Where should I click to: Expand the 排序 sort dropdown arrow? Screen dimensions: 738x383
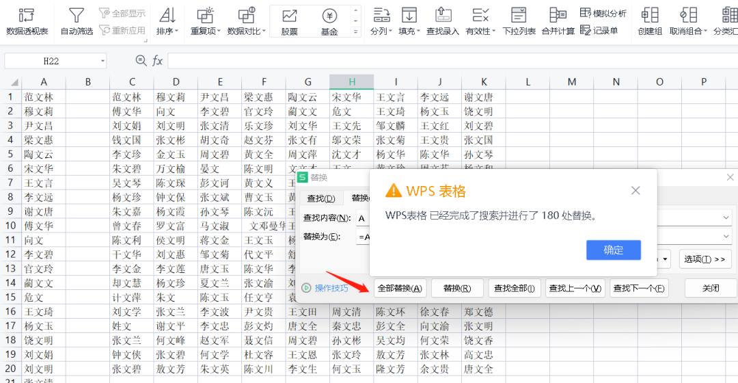pos(176,31)
